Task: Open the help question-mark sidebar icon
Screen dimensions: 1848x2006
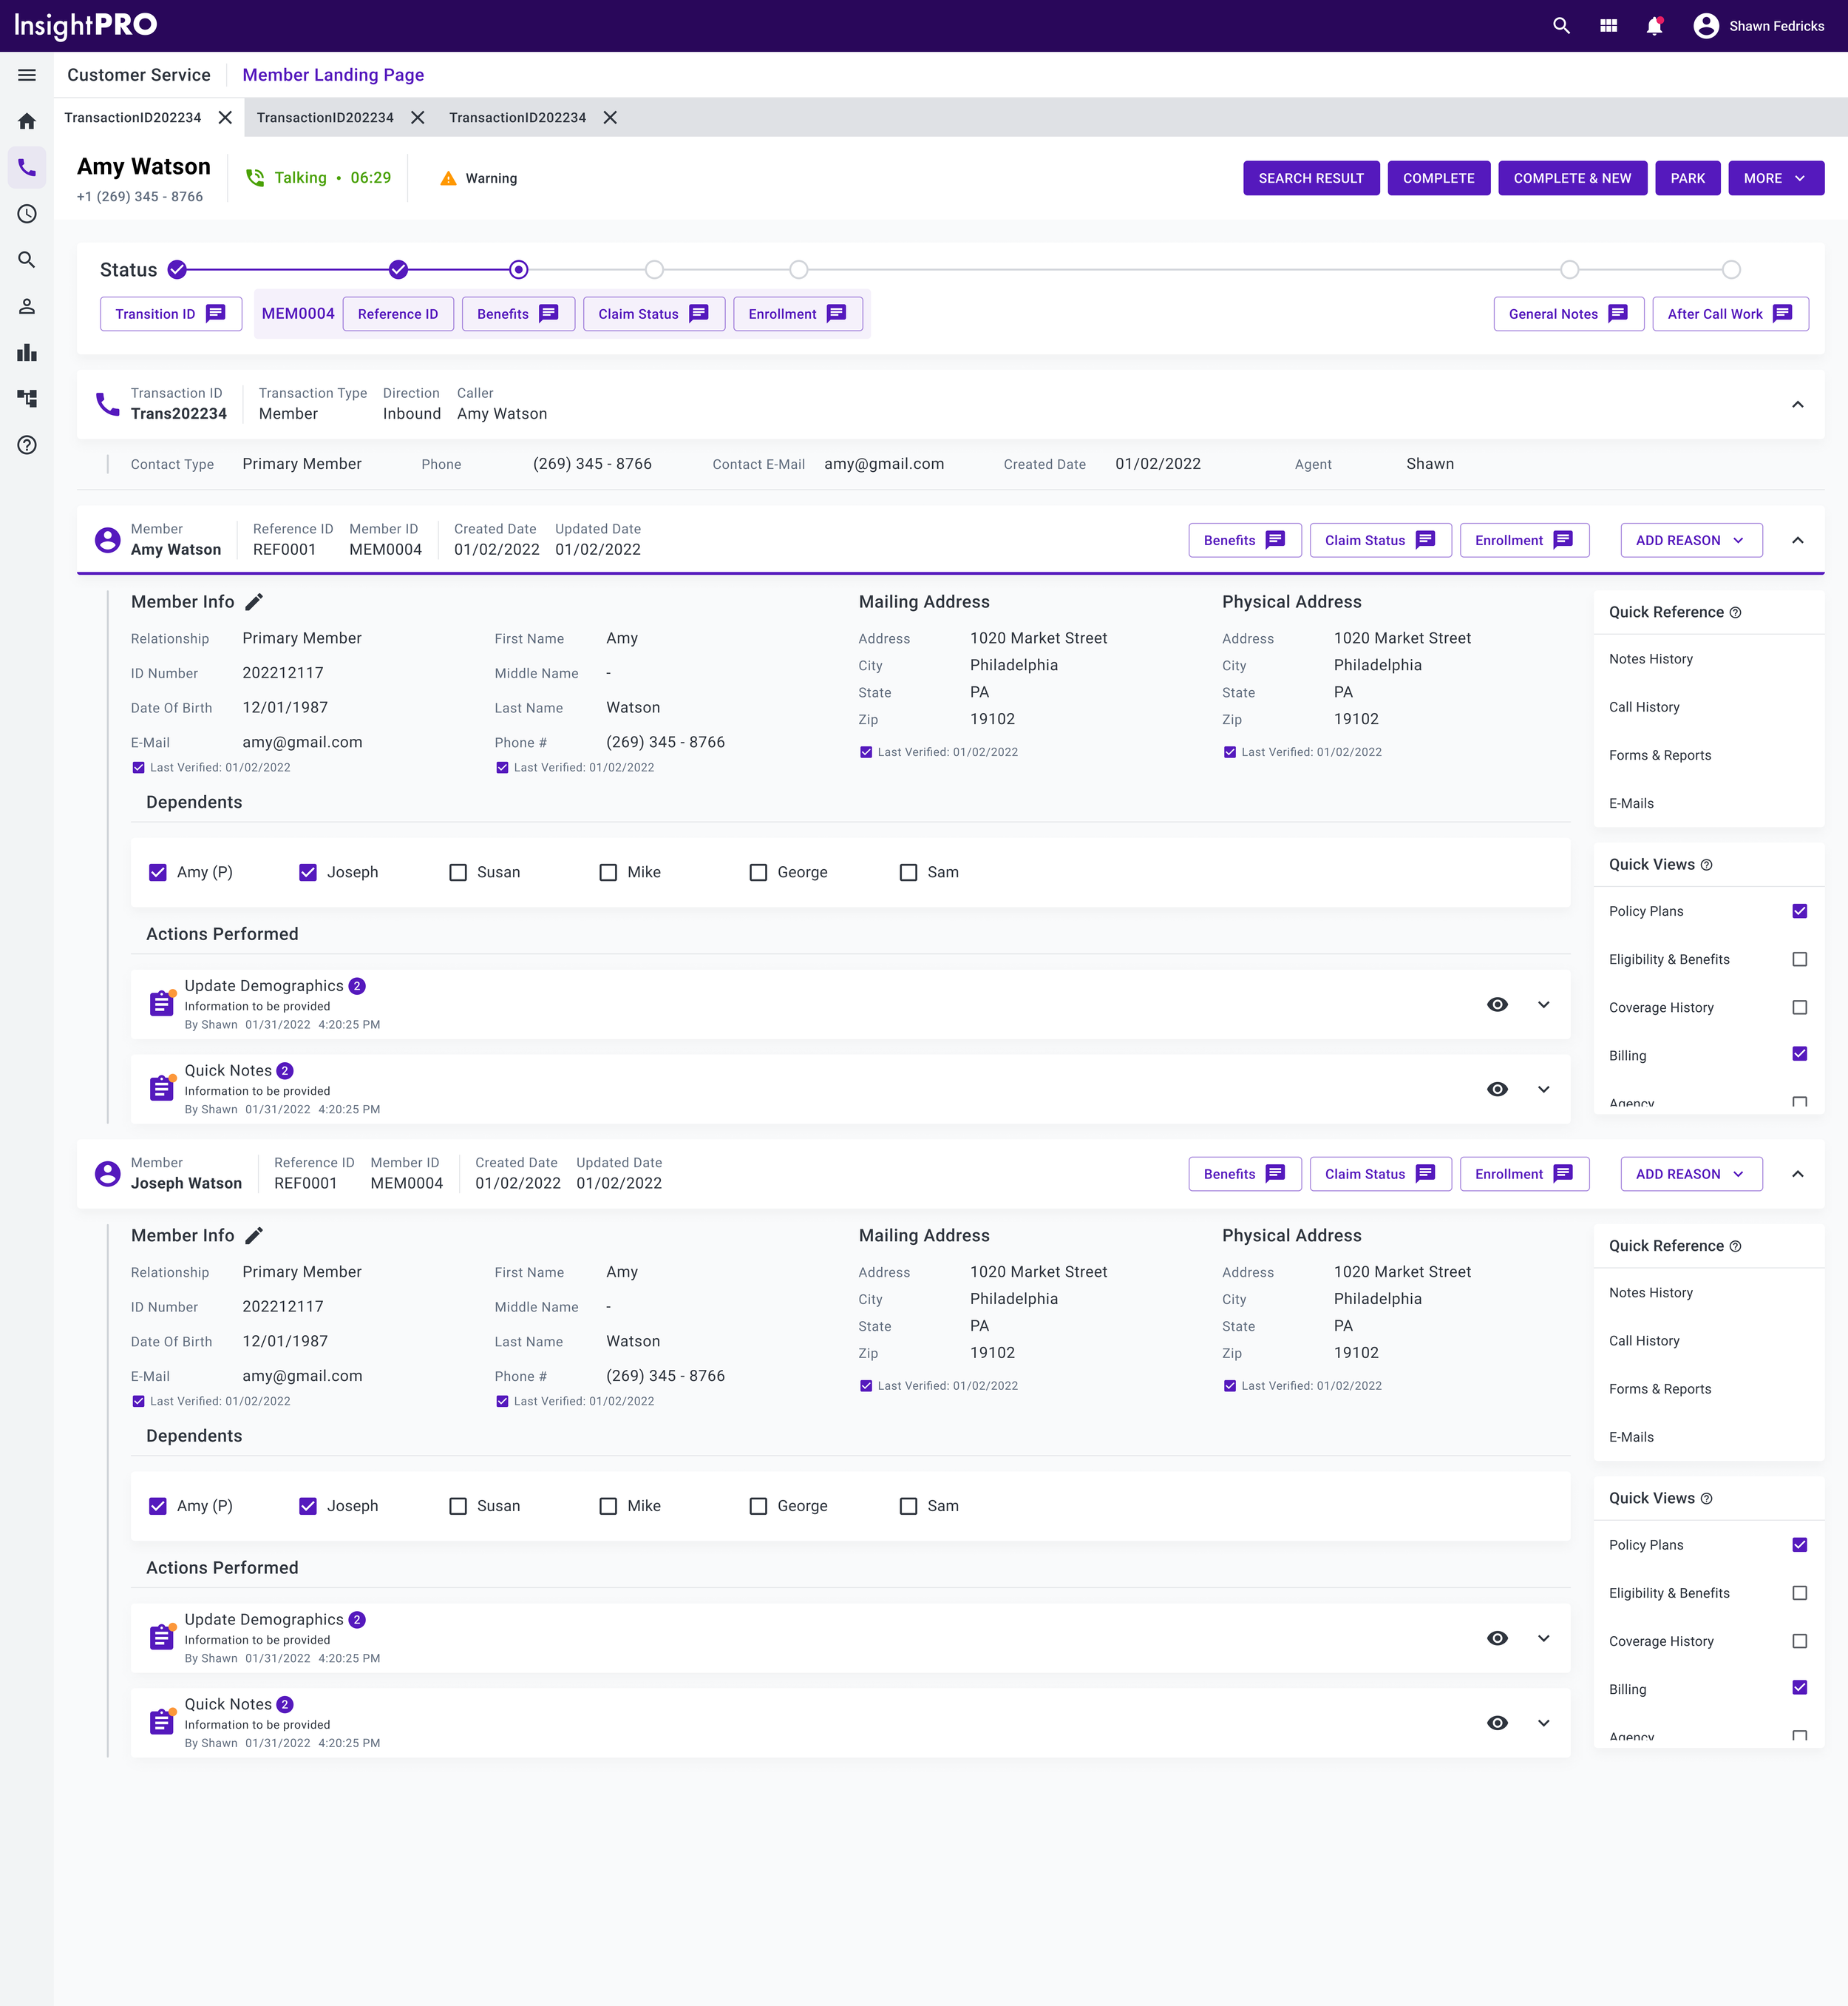Action: click(27, 445)
